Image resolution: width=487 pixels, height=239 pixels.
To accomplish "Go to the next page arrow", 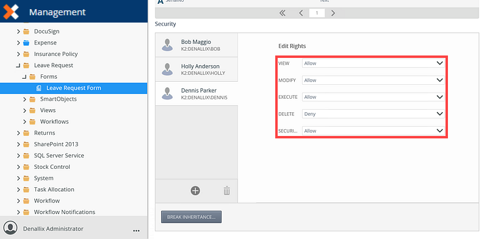I will (x=333, y=13).
